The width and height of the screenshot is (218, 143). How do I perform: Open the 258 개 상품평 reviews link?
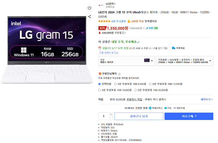(118, 21)
